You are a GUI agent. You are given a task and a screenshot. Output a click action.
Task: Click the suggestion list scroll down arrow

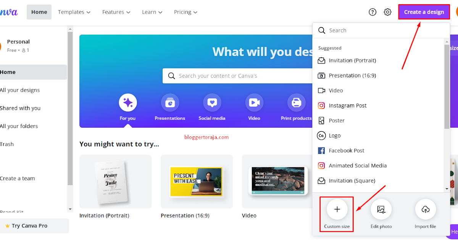pos(447,189)
